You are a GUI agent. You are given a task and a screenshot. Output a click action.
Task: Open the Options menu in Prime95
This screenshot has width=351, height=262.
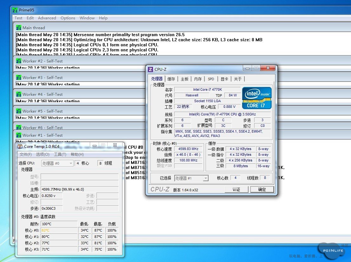tap(68, 18)
